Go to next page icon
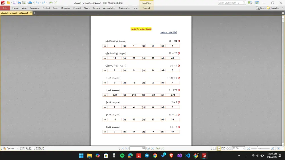The image size is (285, 160). coord(148,148)
